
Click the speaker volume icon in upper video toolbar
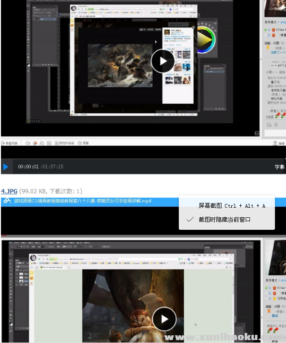click(27, 143)
